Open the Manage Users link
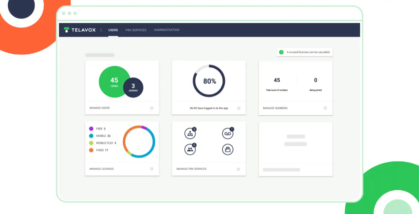 click(x=100, y=108)
